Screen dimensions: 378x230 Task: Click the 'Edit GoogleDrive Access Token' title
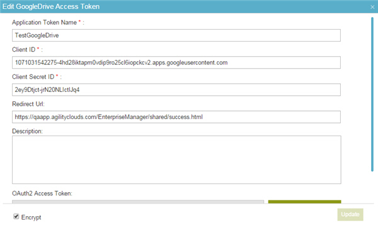click(51, 6)
